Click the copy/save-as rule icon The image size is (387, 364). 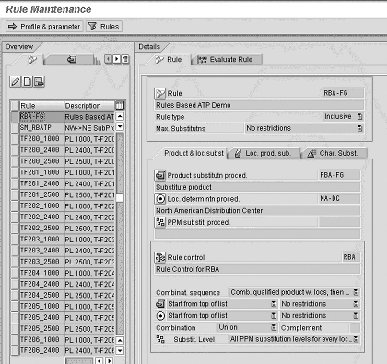pos(39,81)
